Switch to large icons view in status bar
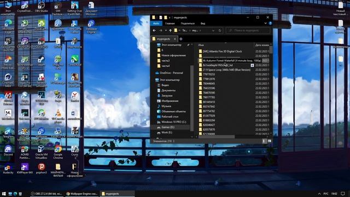This screenshot has width=350, height=197. point(269,141)
